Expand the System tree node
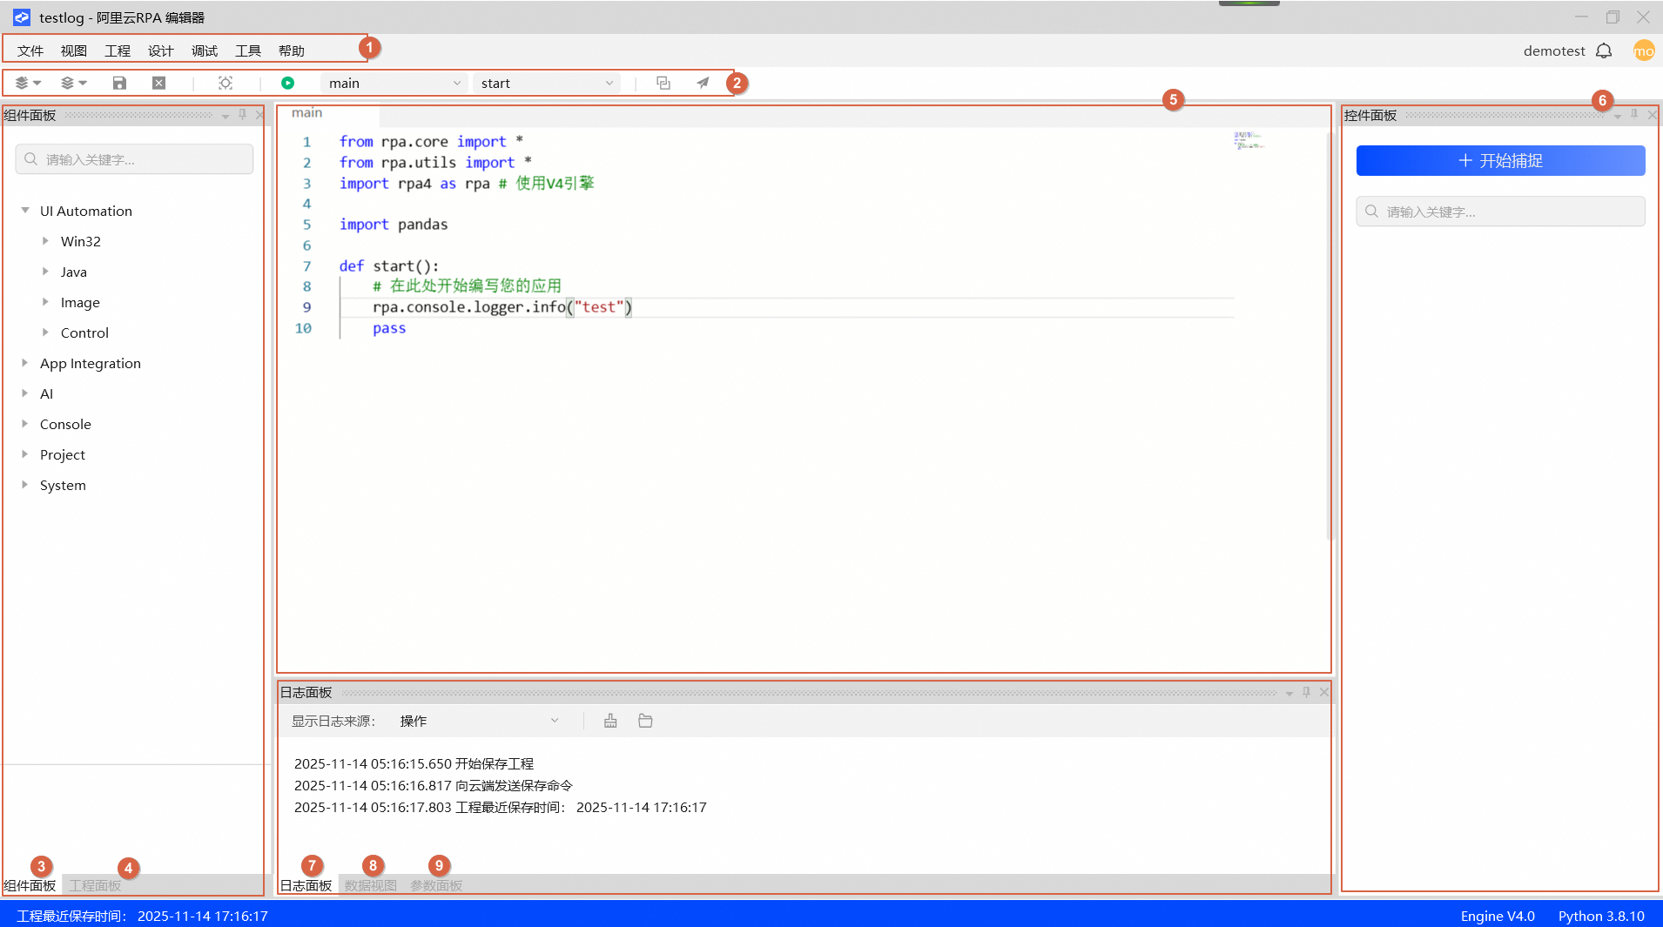Image resolution: width=1663 pixels, height=927 pixels. [x=24, y=485]
